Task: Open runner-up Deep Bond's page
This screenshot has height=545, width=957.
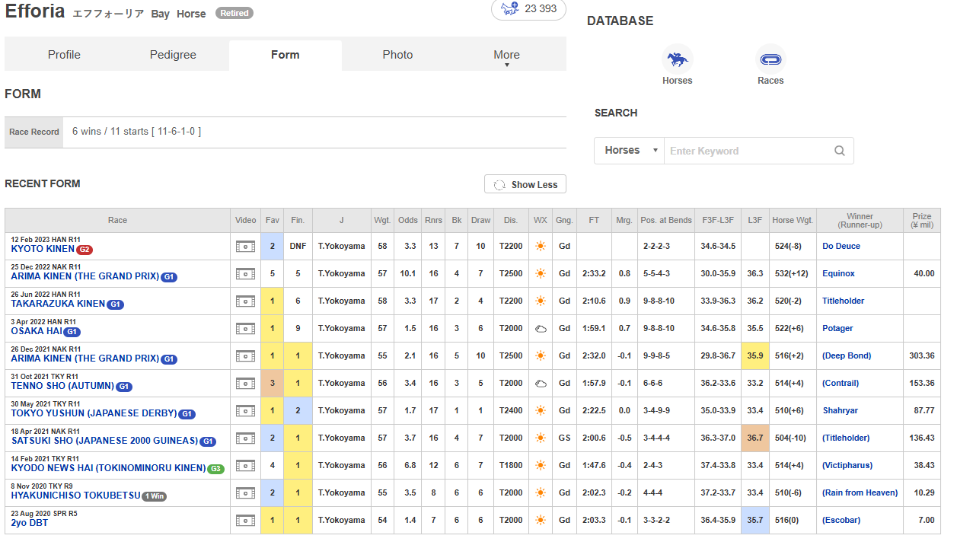Action: (x=847, y=356)
